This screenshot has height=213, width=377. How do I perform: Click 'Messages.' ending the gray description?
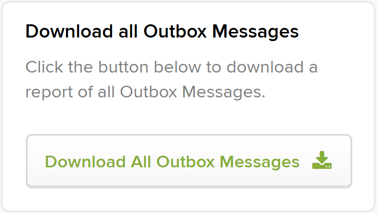(224, 92)
